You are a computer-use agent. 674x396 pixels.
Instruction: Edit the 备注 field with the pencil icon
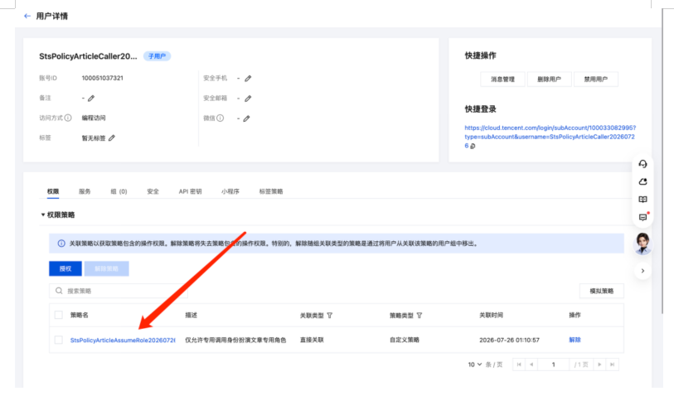tap(91, 99)
